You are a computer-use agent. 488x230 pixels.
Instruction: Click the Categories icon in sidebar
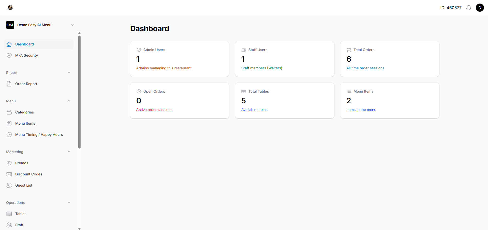(9, 112)
